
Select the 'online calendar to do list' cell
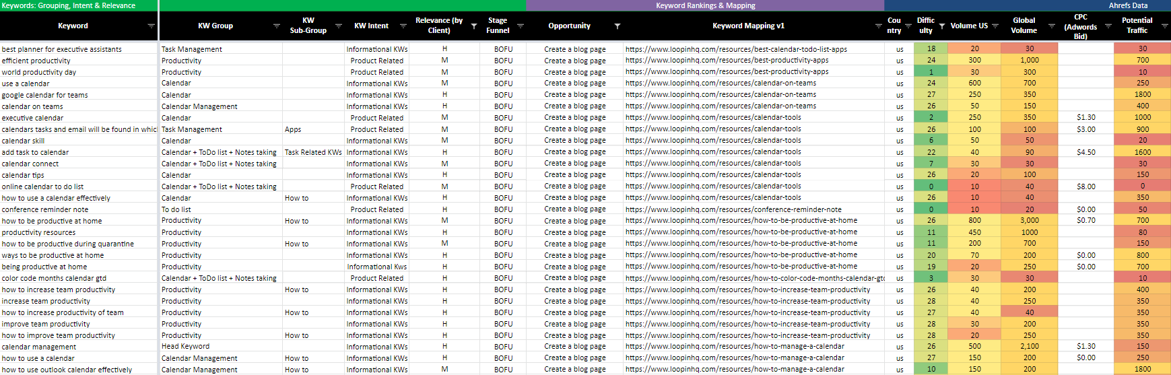[79, 186]
